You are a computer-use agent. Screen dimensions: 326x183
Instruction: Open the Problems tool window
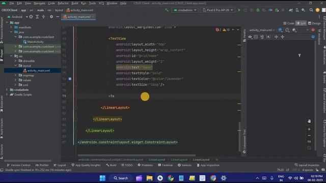(x=145, y=165)
